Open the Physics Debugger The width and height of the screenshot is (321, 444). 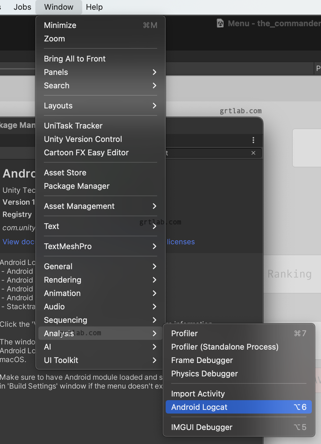click(x=204, y=374)
